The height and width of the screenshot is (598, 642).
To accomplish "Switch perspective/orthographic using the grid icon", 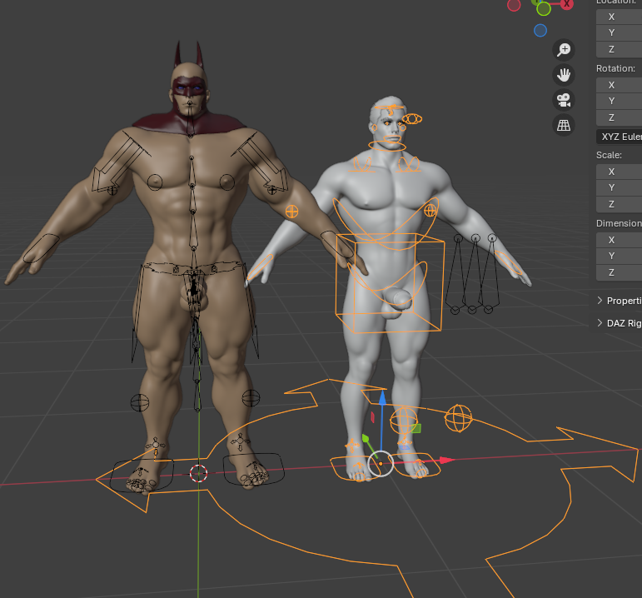I will click(564, 125).
